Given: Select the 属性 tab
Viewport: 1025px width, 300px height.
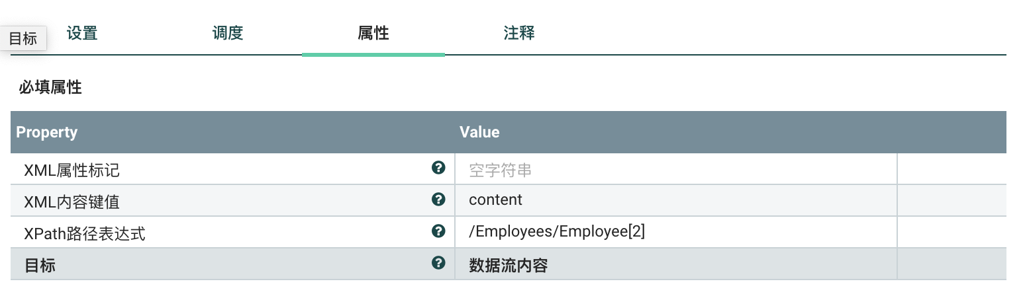Looking at the screenshot, I should 373,33.
